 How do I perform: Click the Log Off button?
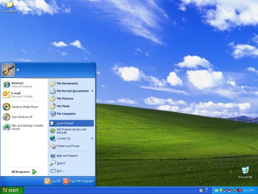coord(52,181)
